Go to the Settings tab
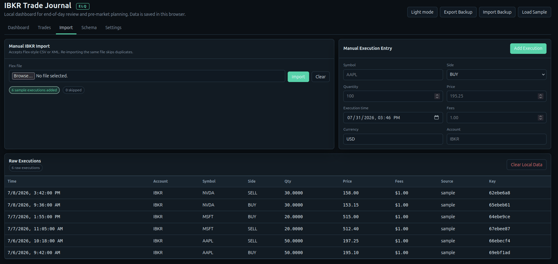The image size is (558, 264). coord(113,27)
